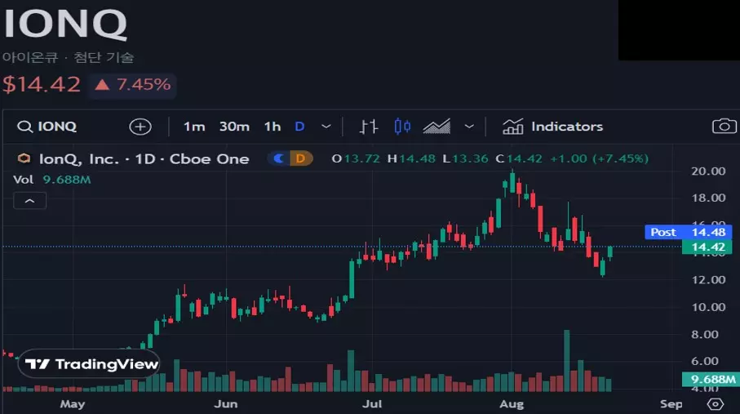Click the 7.45% change badge
740x414 pixels.
tap(133, 85)
